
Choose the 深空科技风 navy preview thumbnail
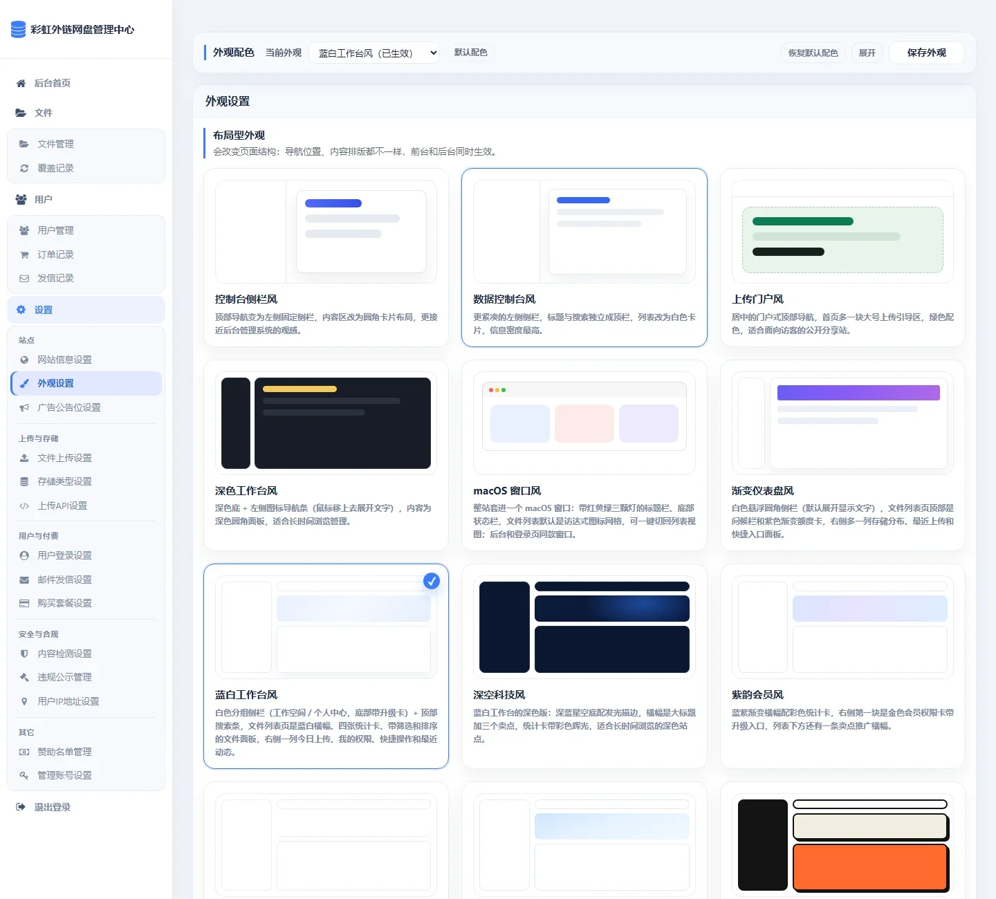[584, 627]
